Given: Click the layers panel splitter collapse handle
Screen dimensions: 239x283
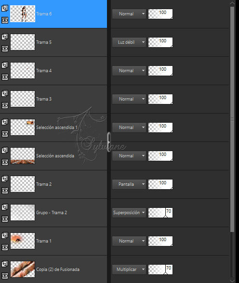Looking at the screenshot, I should tap(109, 142).
